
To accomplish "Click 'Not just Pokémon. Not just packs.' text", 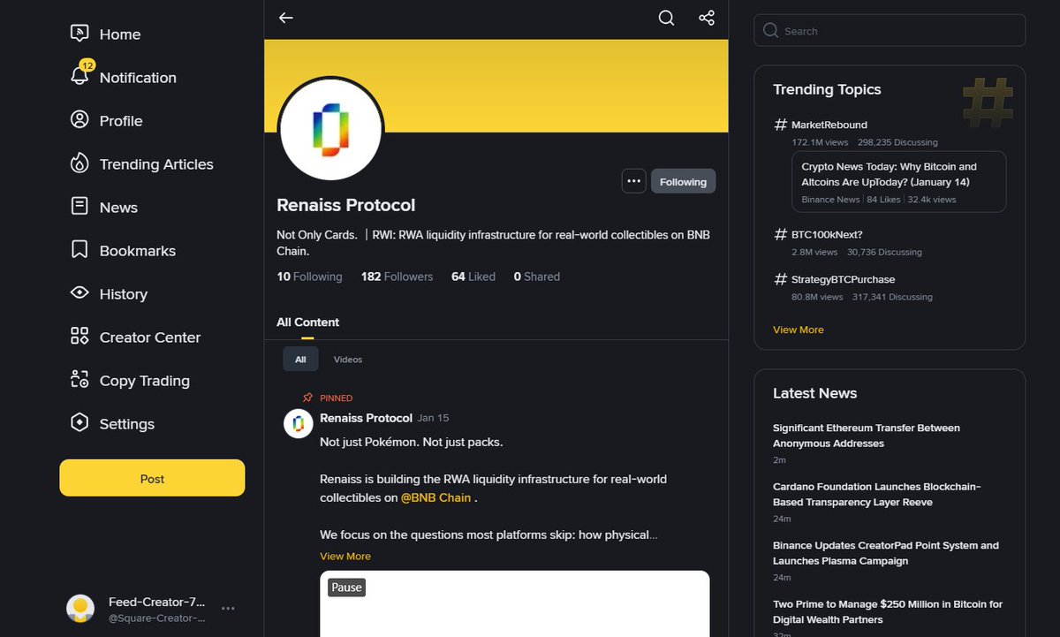I will [412, 442].
